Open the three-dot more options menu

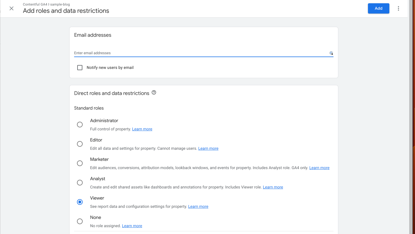tap(398, 9)
